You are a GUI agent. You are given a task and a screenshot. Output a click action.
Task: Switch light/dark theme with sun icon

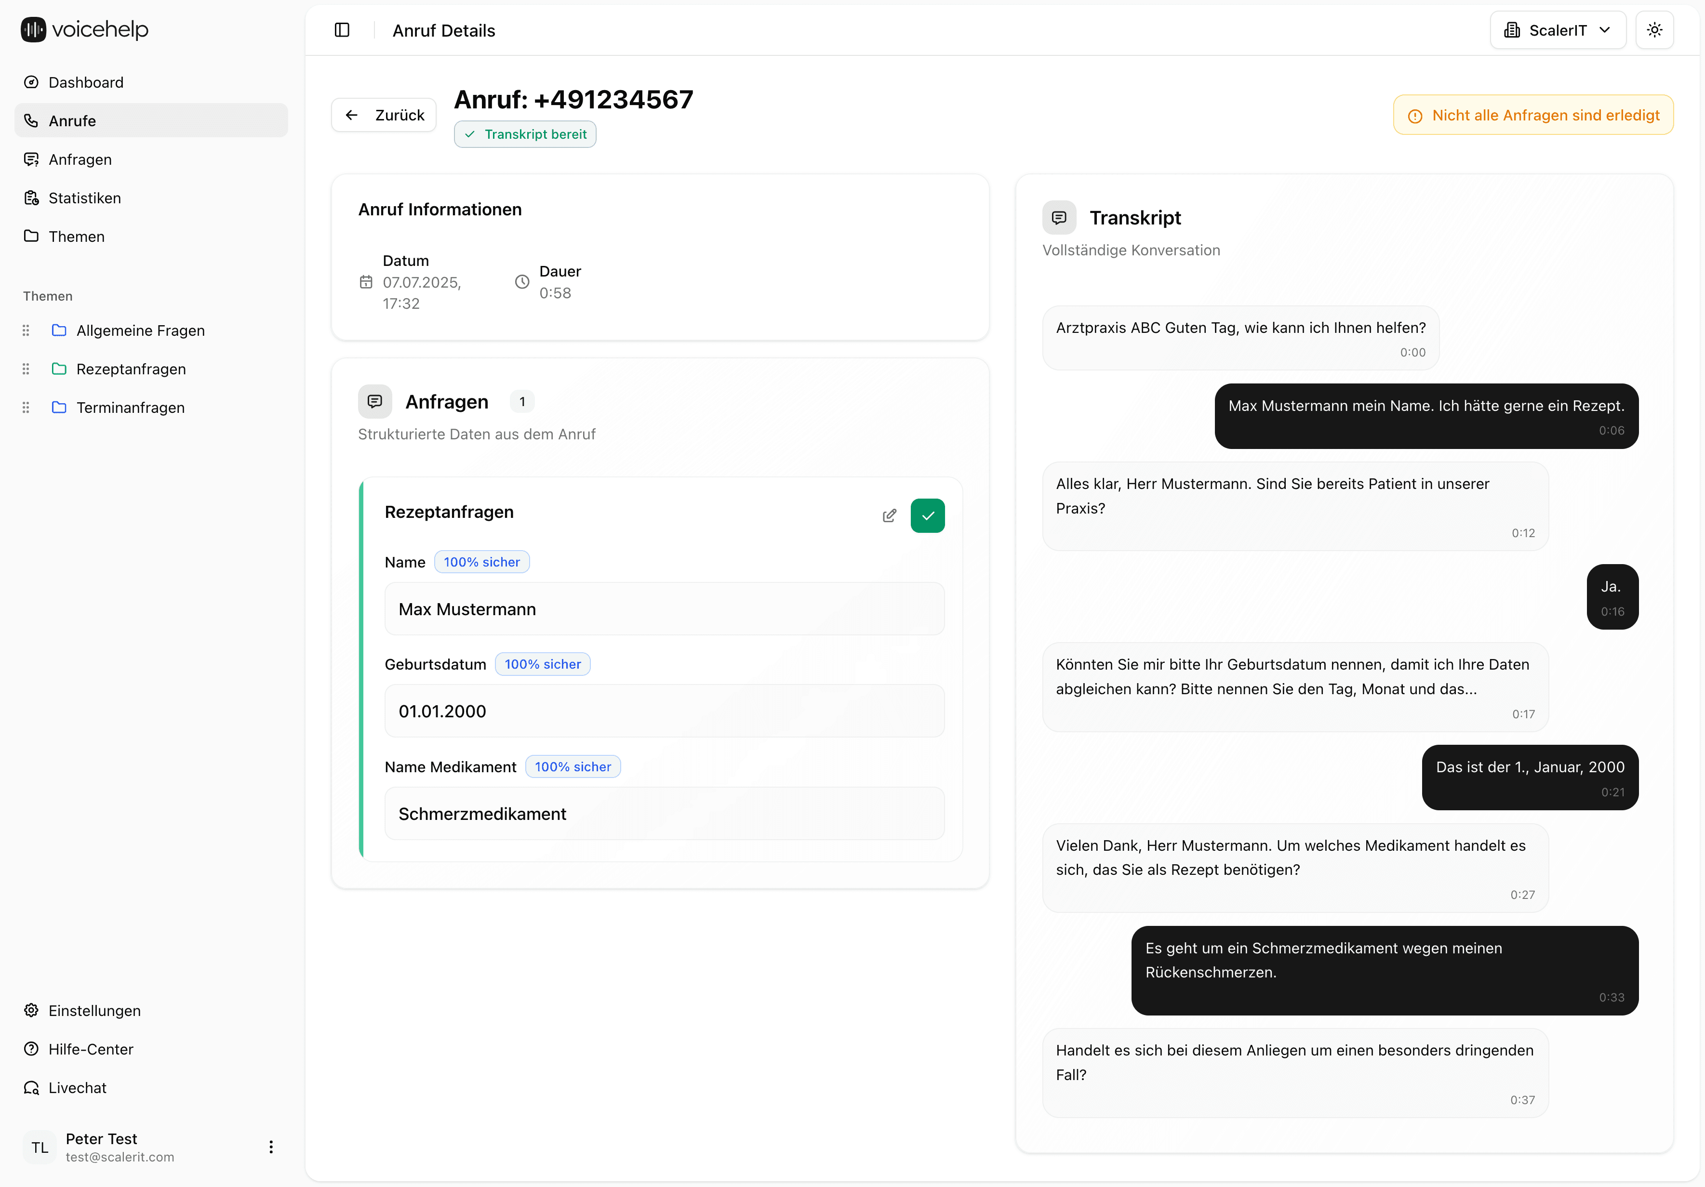coord(1654,30)
